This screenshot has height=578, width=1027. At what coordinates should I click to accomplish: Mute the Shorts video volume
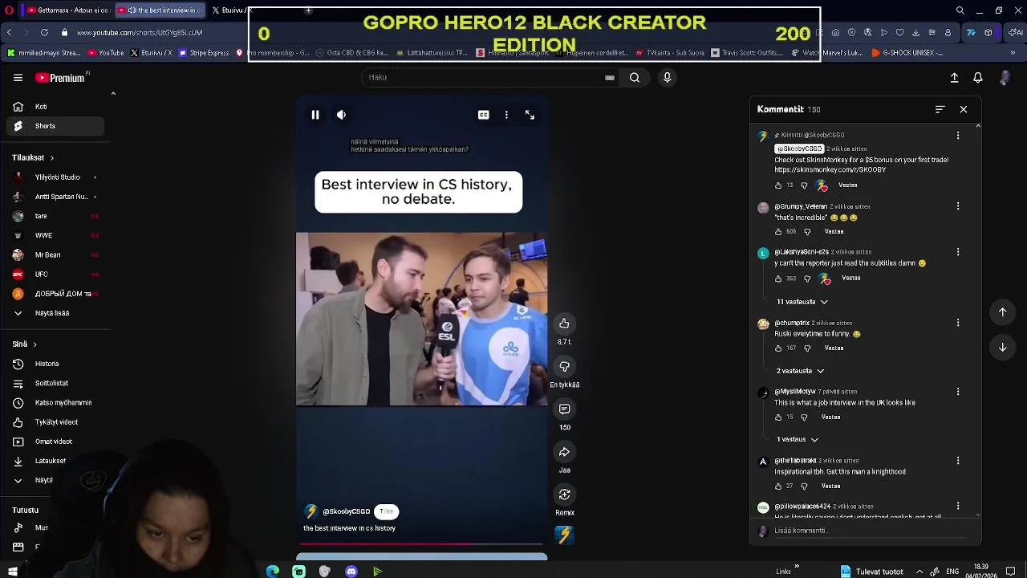click(x=341, y=115)
